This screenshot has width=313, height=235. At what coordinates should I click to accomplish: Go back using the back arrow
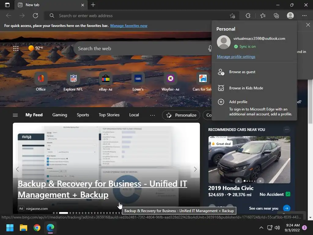(9, 16)
